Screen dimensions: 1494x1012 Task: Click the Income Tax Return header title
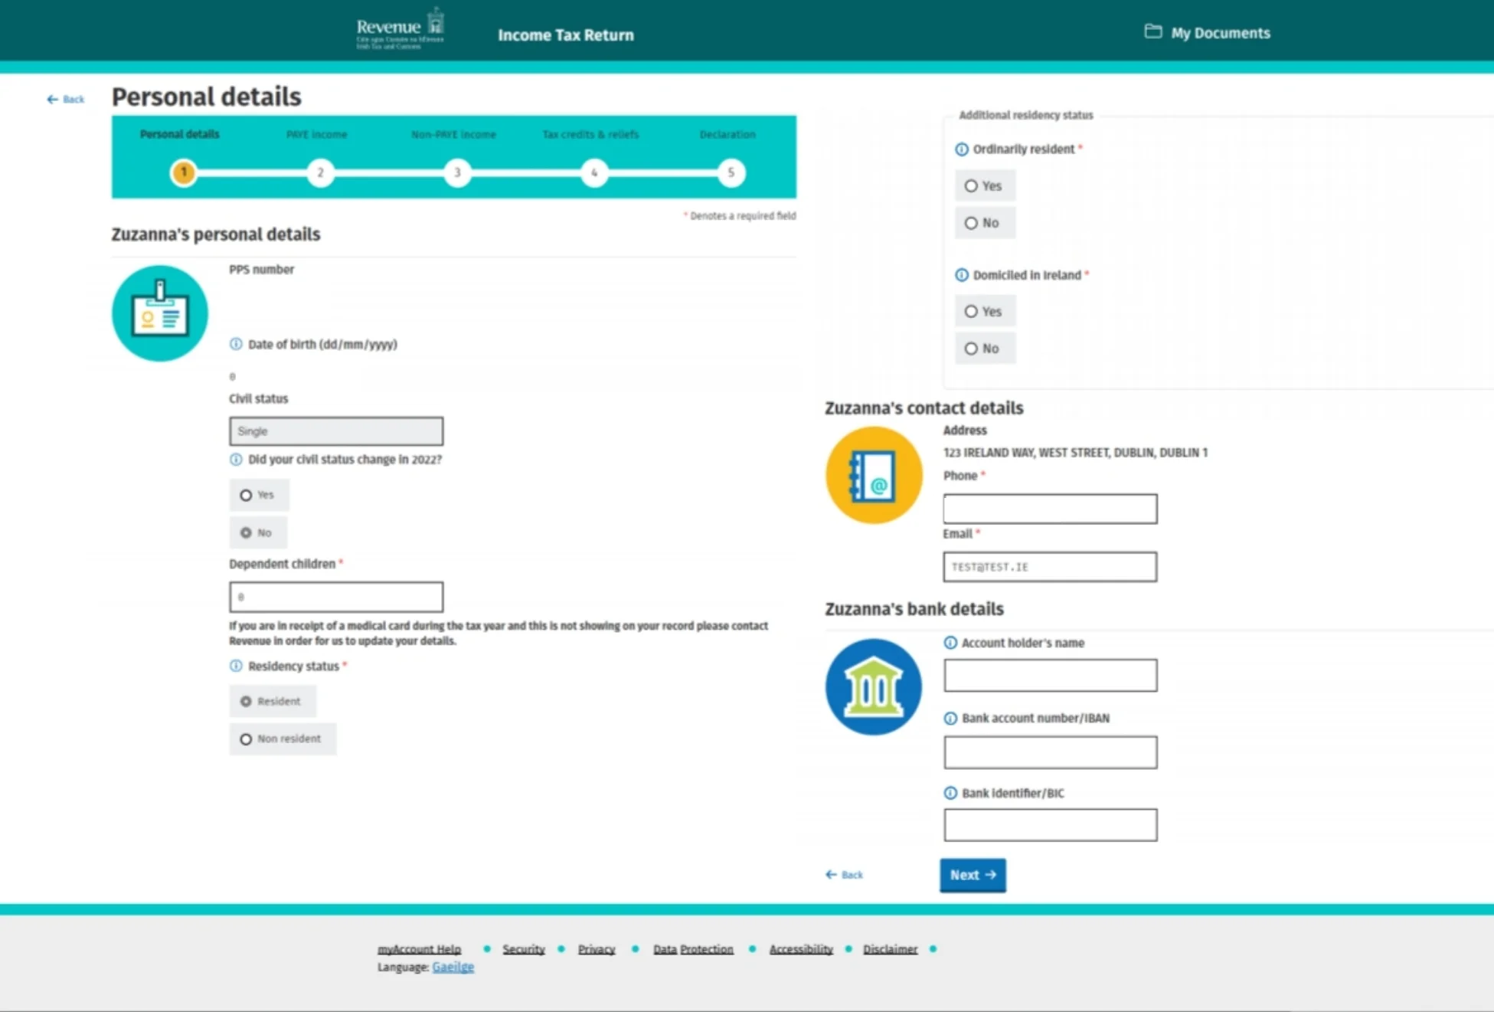pyautogui.click(x=566, y=35)
